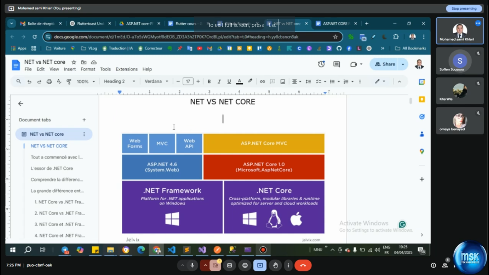The height and width of the screenshot is (275, 489).
Task: Move the document using the folder icon
Action: click(84, 62)
